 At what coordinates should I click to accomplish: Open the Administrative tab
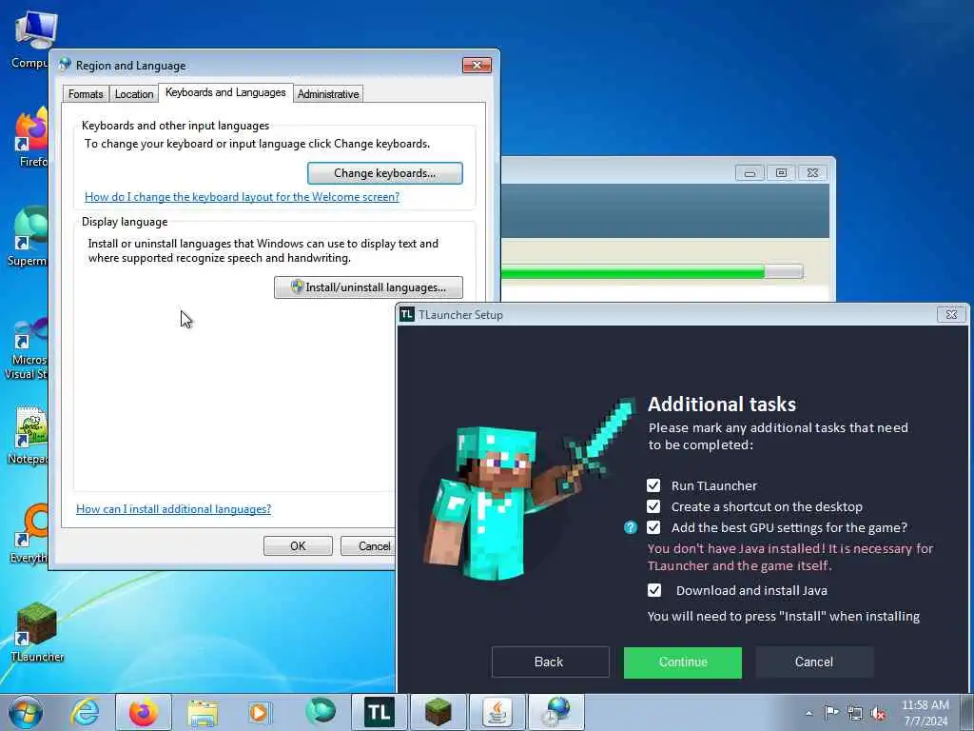[x=328, y=94]
